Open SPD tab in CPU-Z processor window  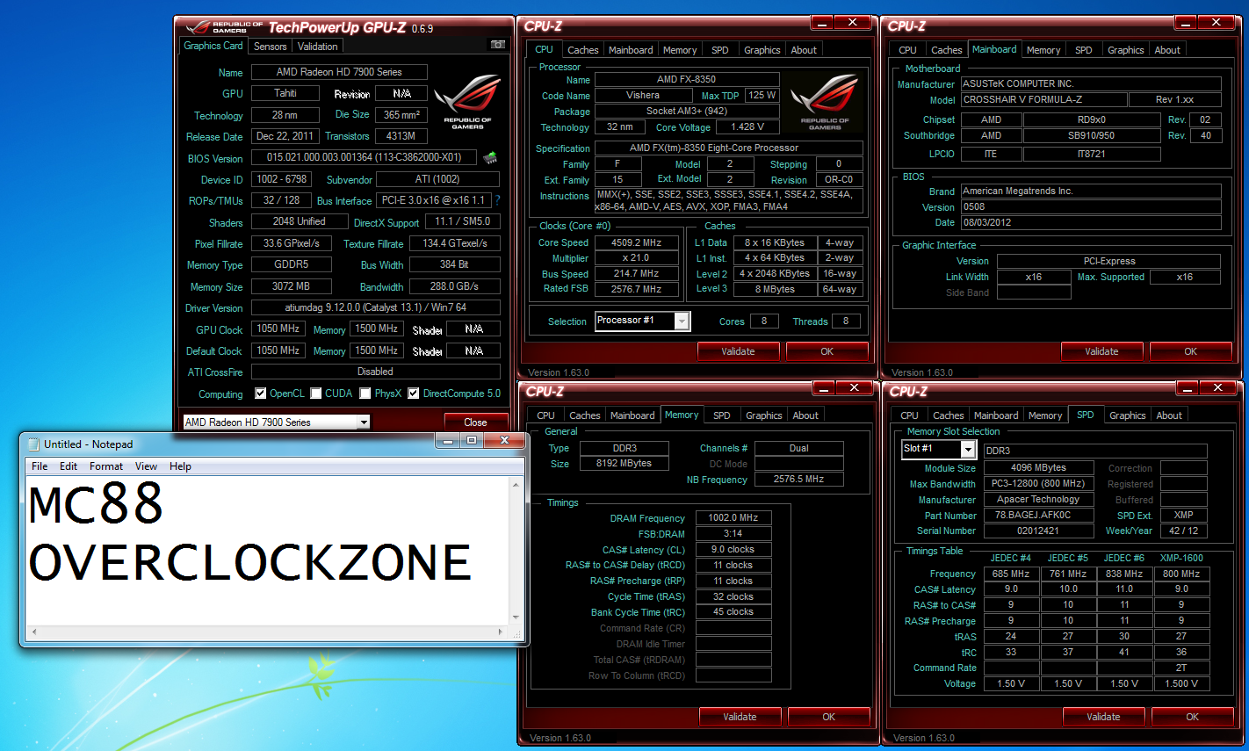pyautogui.click(x=720, y=50)
